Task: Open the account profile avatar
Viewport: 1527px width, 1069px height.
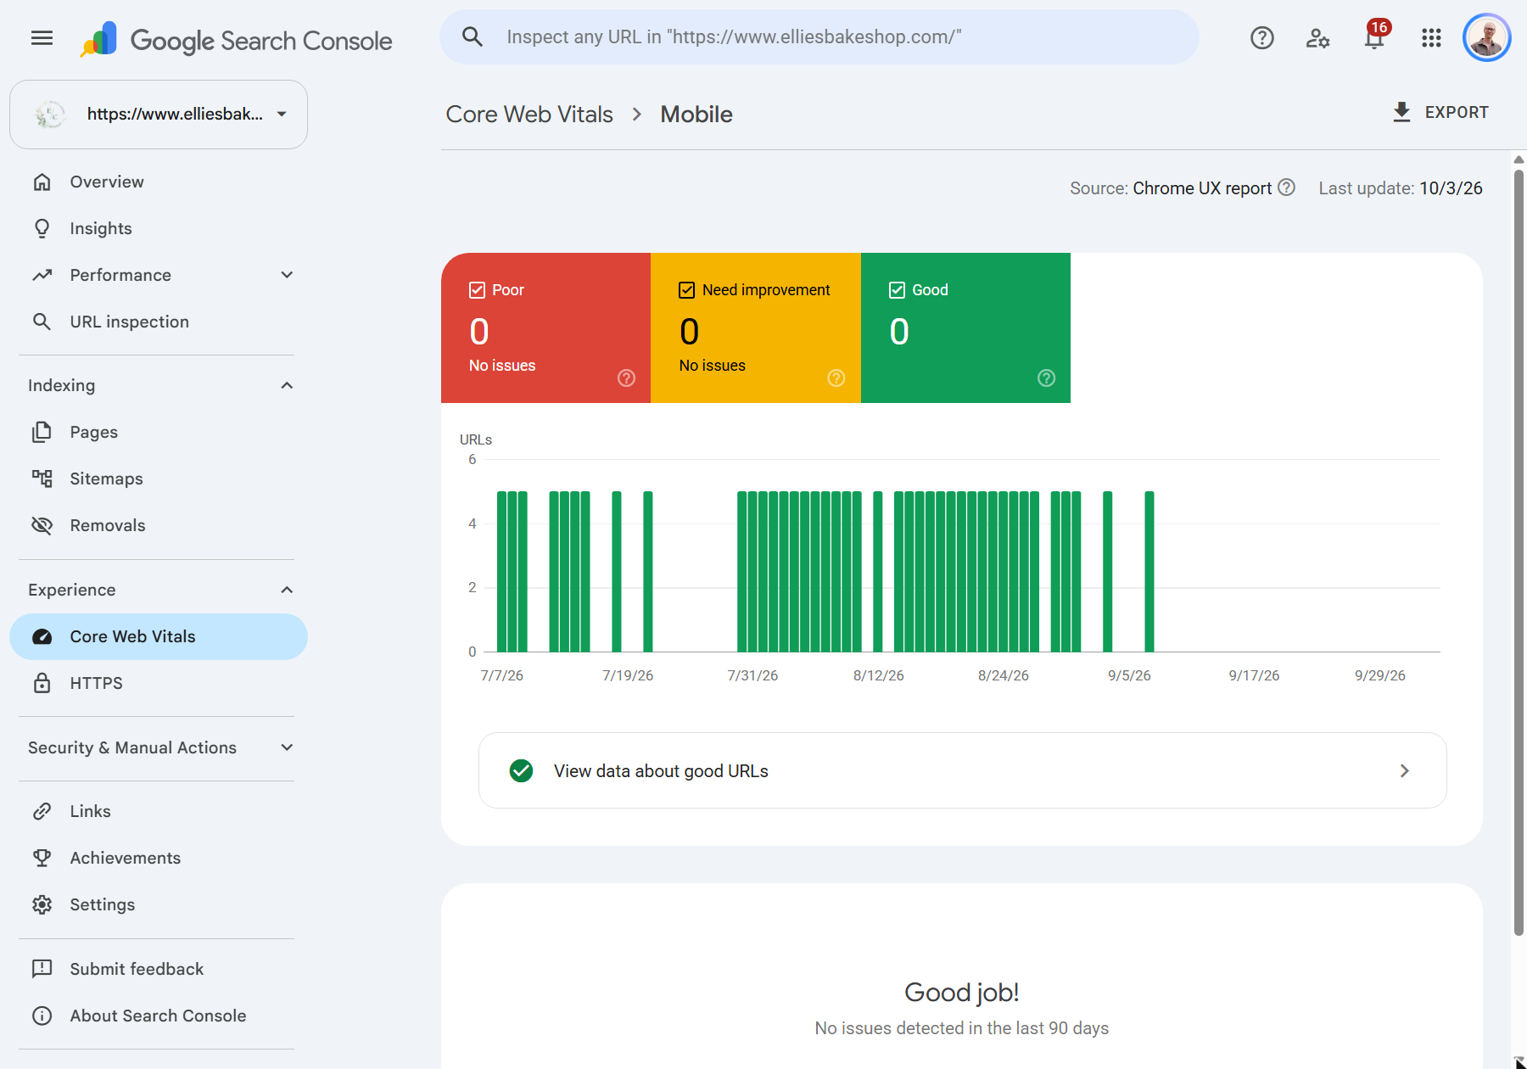Action: [x=1487, y=38]
